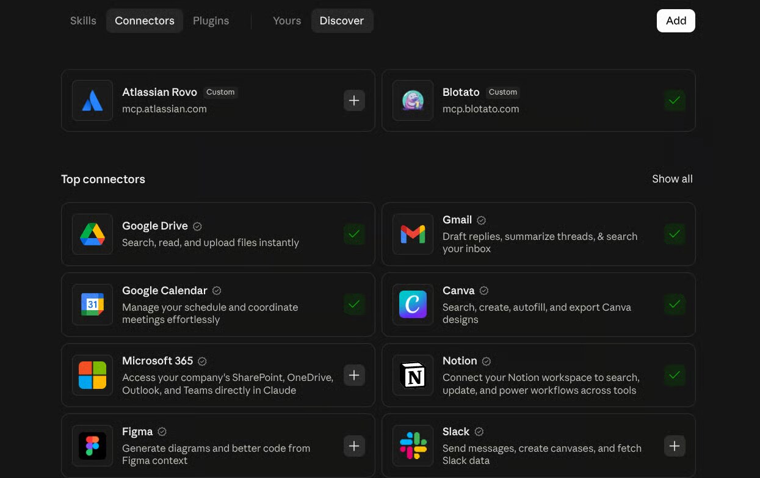This screenshot has width=760, height=478.
Task: Click the Top connectors heading
Action: pos(103,179)
